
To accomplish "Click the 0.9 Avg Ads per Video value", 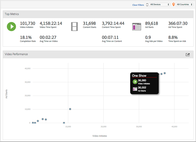I will tap(148, 37).
